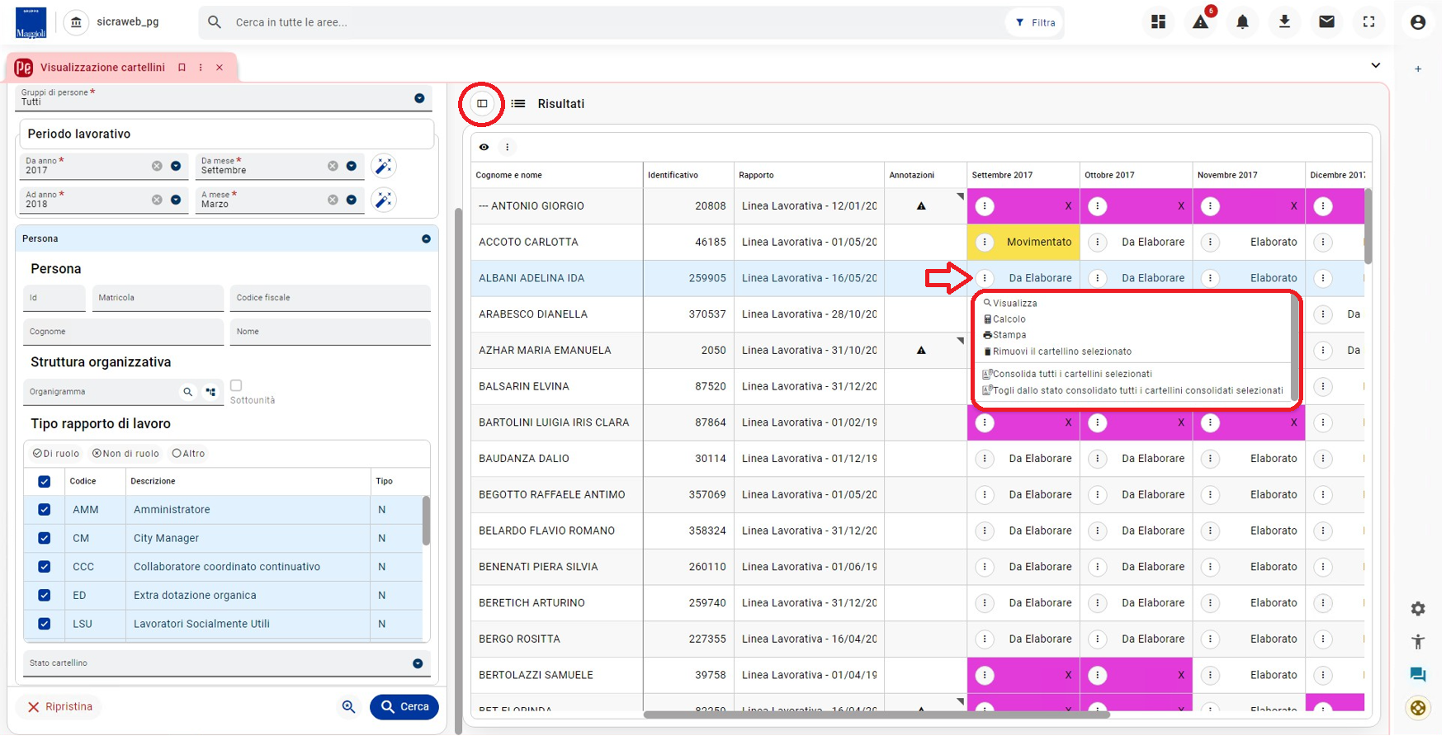Screen dimensions: 1446x736
Task: Open the Stato cartellino dropdown
Action: tap(418, 663)
